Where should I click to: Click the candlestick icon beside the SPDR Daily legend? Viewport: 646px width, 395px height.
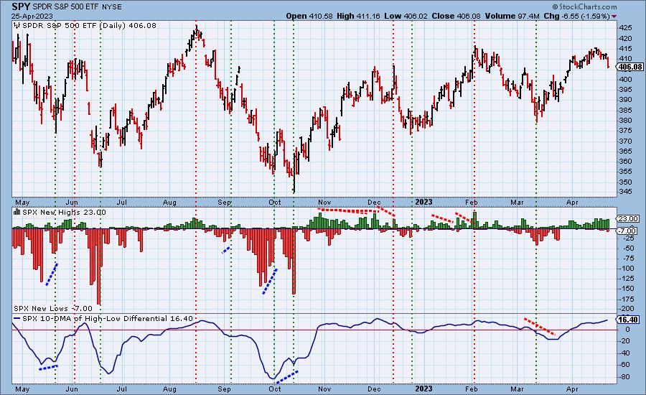point(17,26)
